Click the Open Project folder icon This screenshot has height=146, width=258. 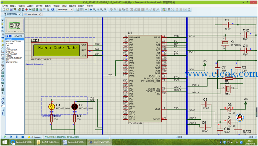point(7,10)
